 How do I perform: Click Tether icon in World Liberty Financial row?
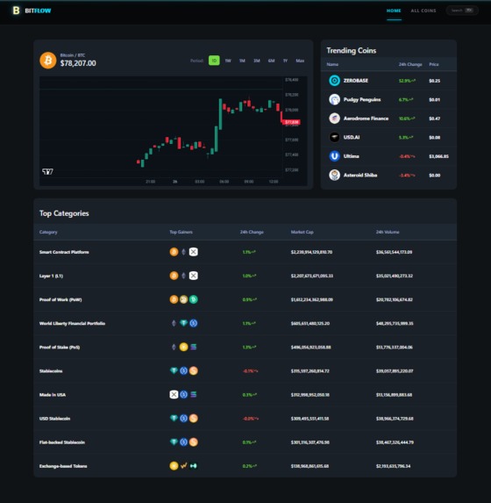183,323
